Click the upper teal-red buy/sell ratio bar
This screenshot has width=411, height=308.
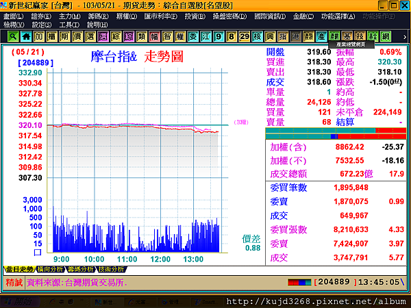click(336, 131)
